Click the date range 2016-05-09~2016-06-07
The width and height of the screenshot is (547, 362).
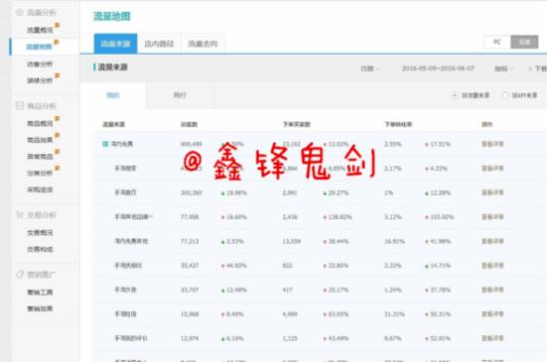(x=439, y=69)
